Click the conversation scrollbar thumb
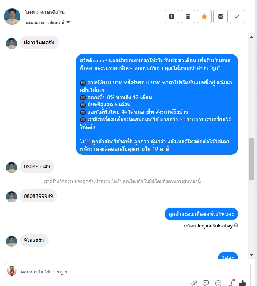The width and height of the screenshot is (257, 286). tap(251, 159)
